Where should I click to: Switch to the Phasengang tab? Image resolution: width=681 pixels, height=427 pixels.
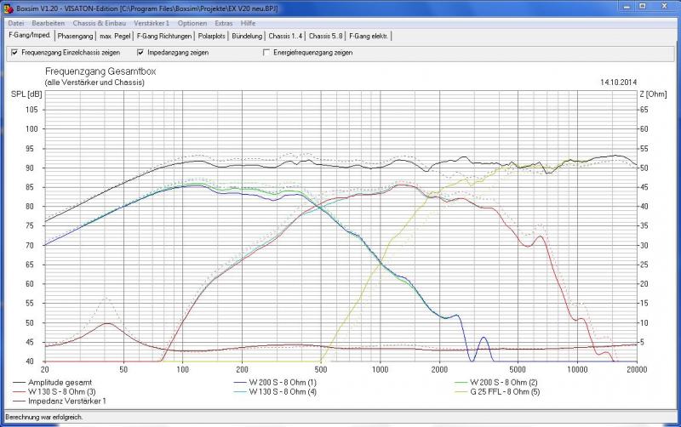[x=75, y=36]
